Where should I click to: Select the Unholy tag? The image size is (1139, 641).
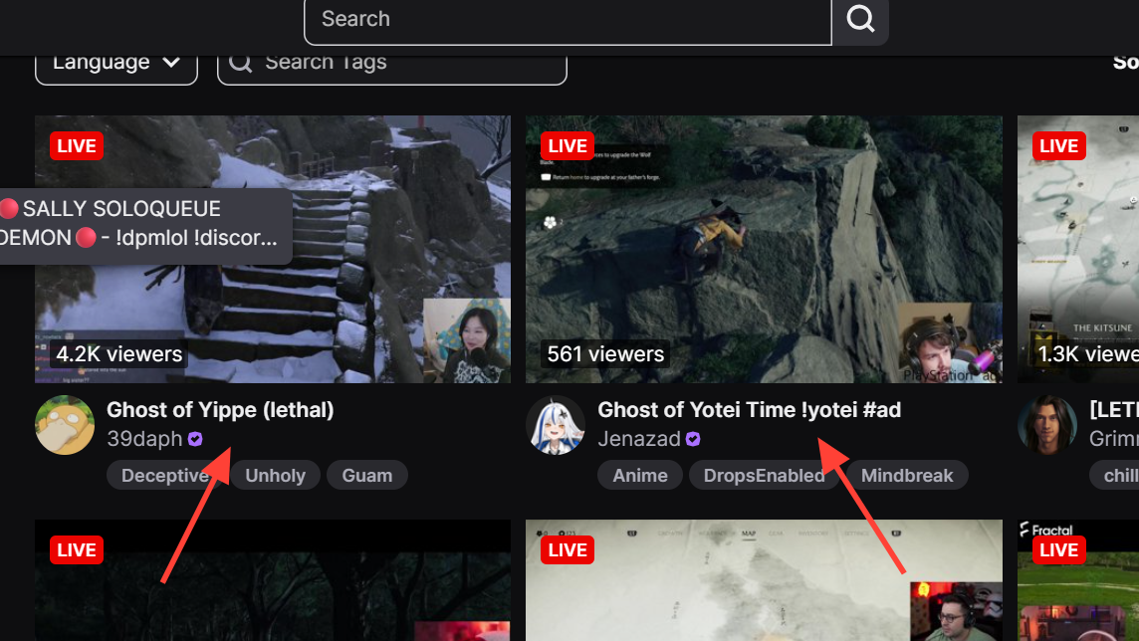[x=276, y=476]
